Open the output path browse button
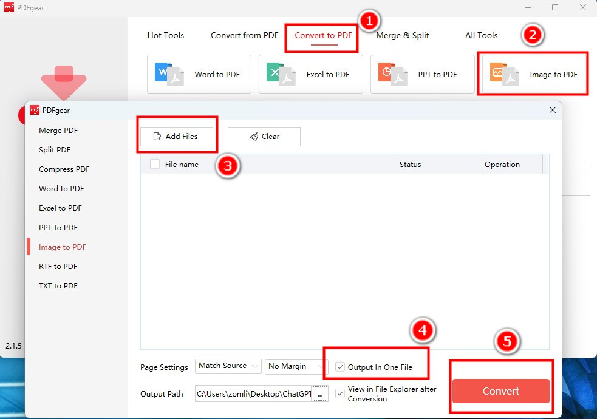The width and height of the screenshot is (597, 419). point(320,393)
